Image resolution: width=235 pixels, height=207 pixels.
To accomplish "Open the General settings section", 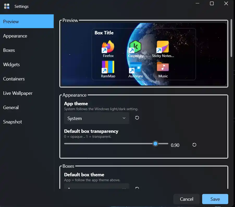I will point(27,107).
